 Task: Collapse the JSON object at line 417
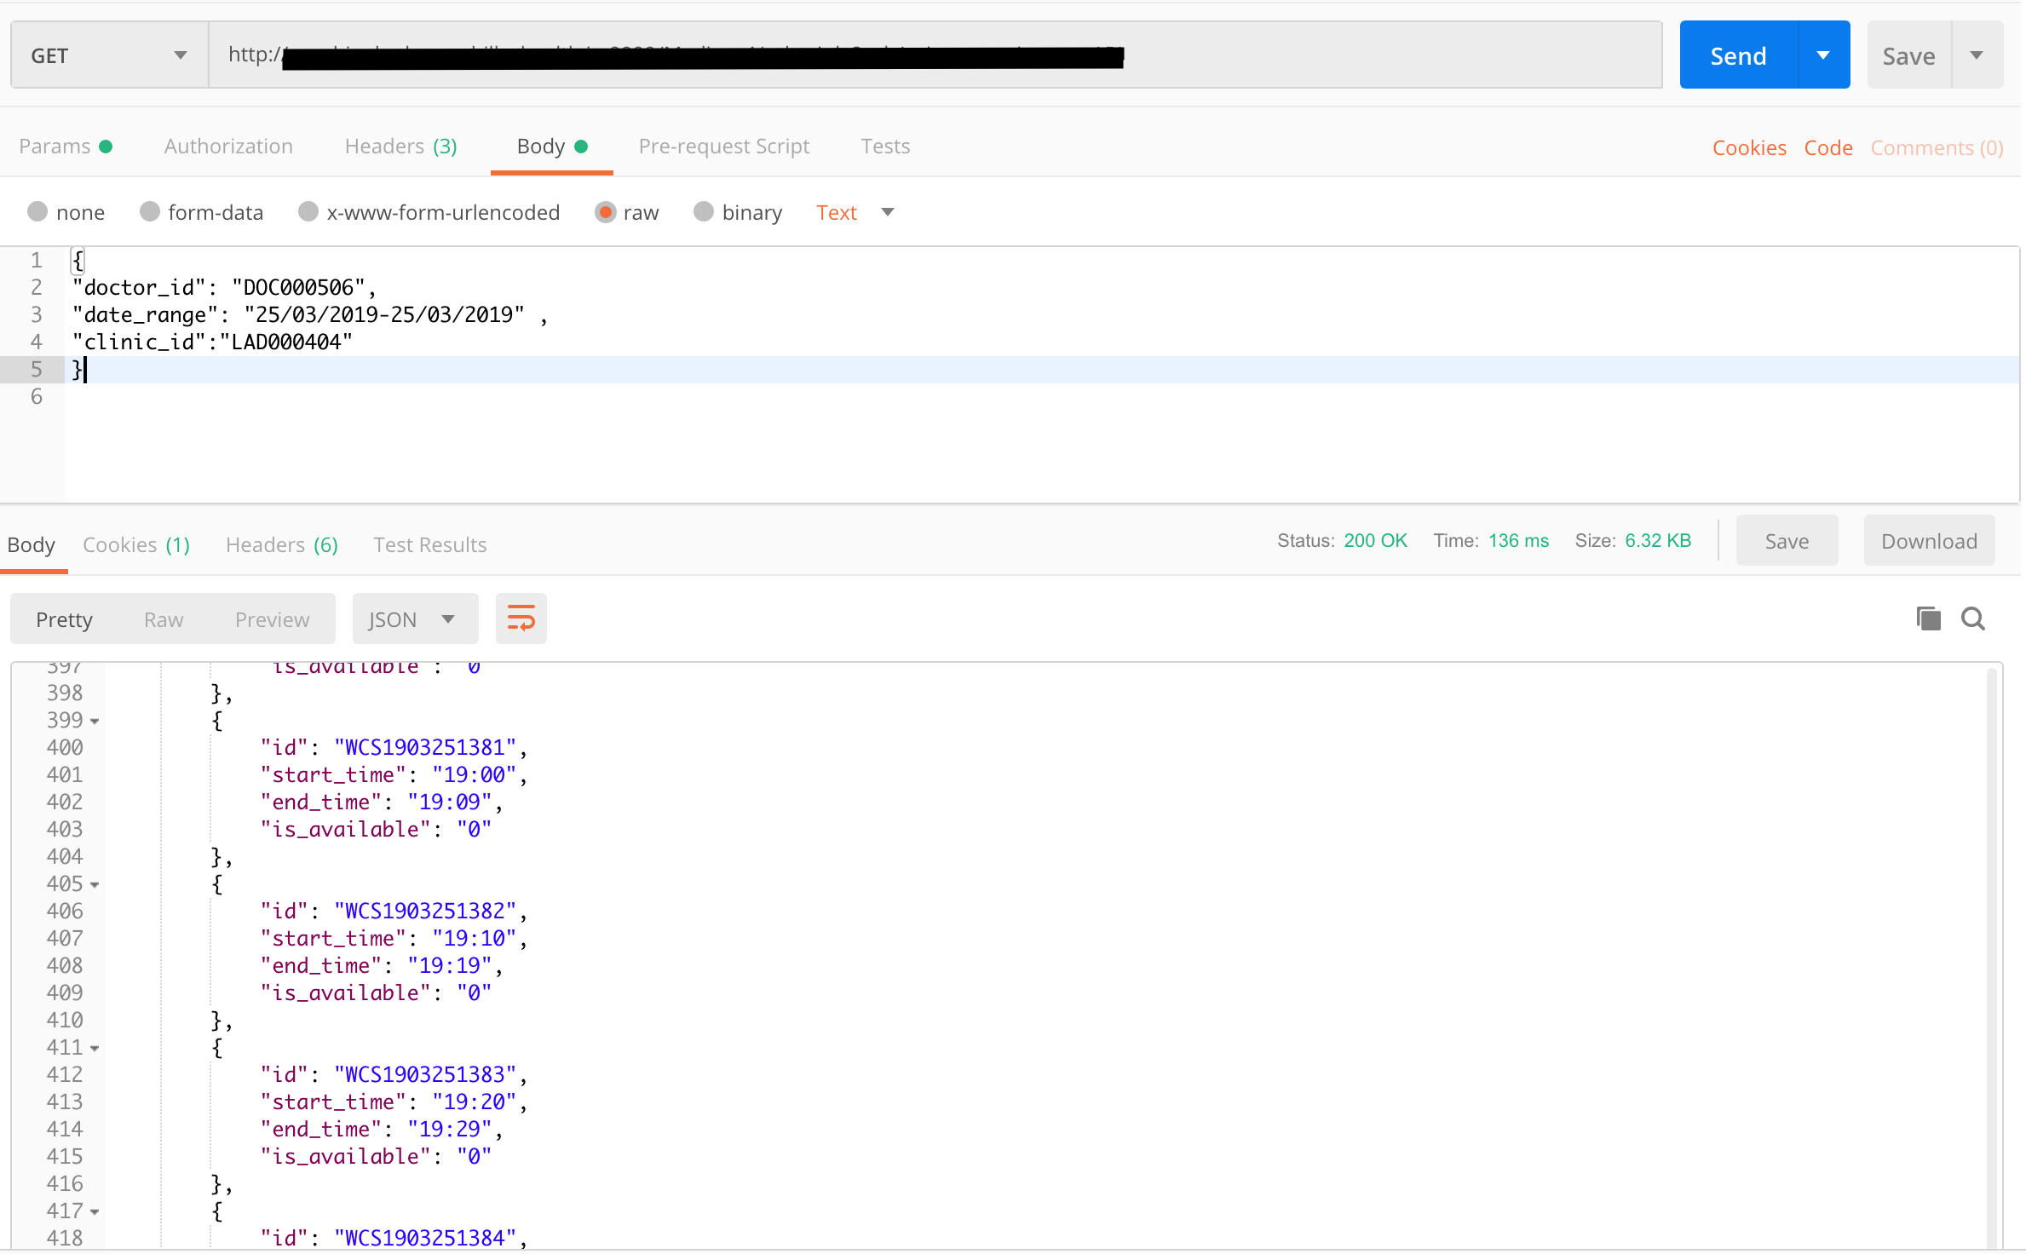coord(95,1211)
